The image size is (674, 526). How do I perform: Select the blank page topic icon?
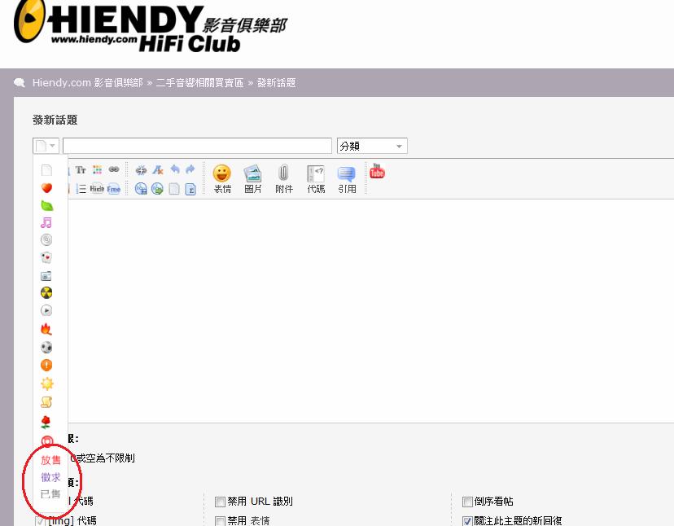tap(46, 170)
